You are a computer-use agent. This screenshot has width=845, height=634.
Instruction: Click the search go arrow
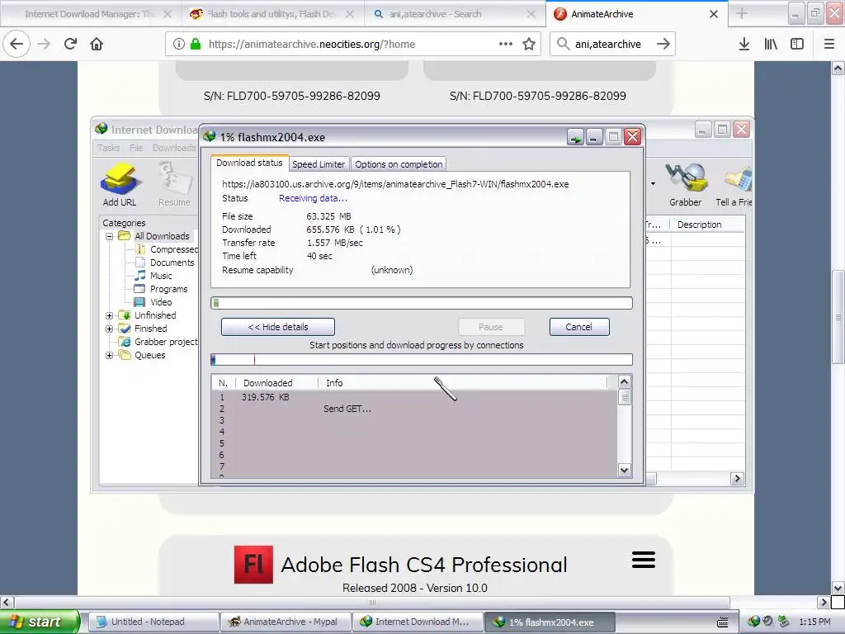663,44
